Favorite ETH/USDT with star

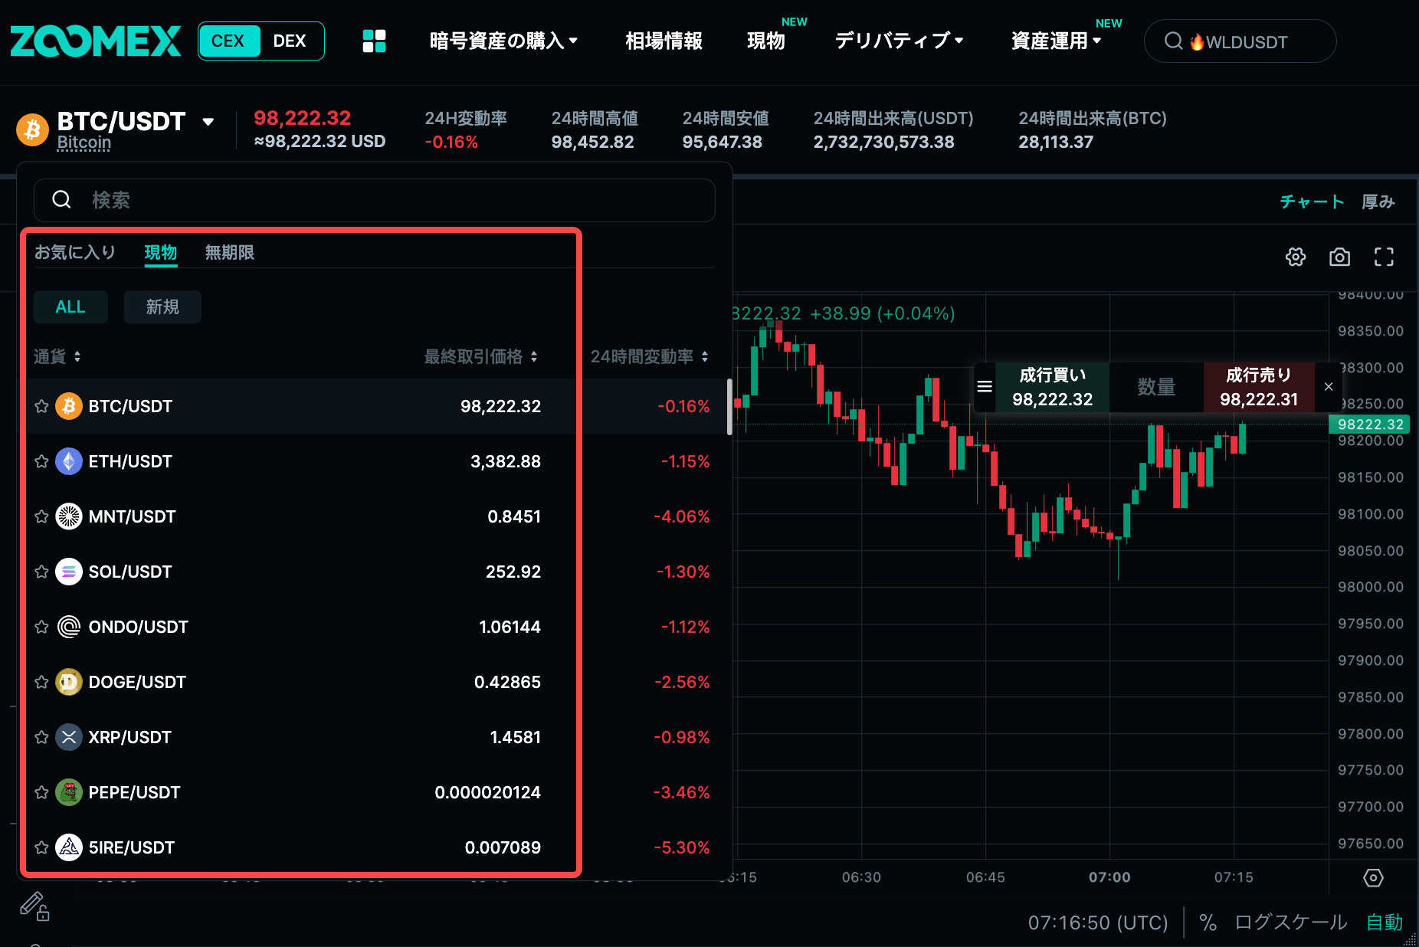pos(41,461)
